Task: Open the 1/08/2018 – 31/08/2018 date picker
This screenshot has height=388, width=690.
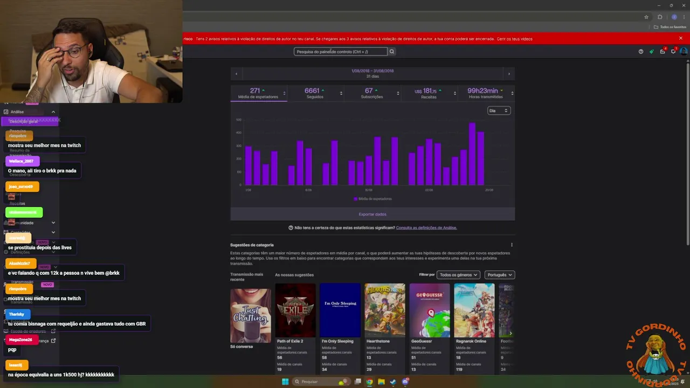Action: pyautogui.click(x=372, y=73)
